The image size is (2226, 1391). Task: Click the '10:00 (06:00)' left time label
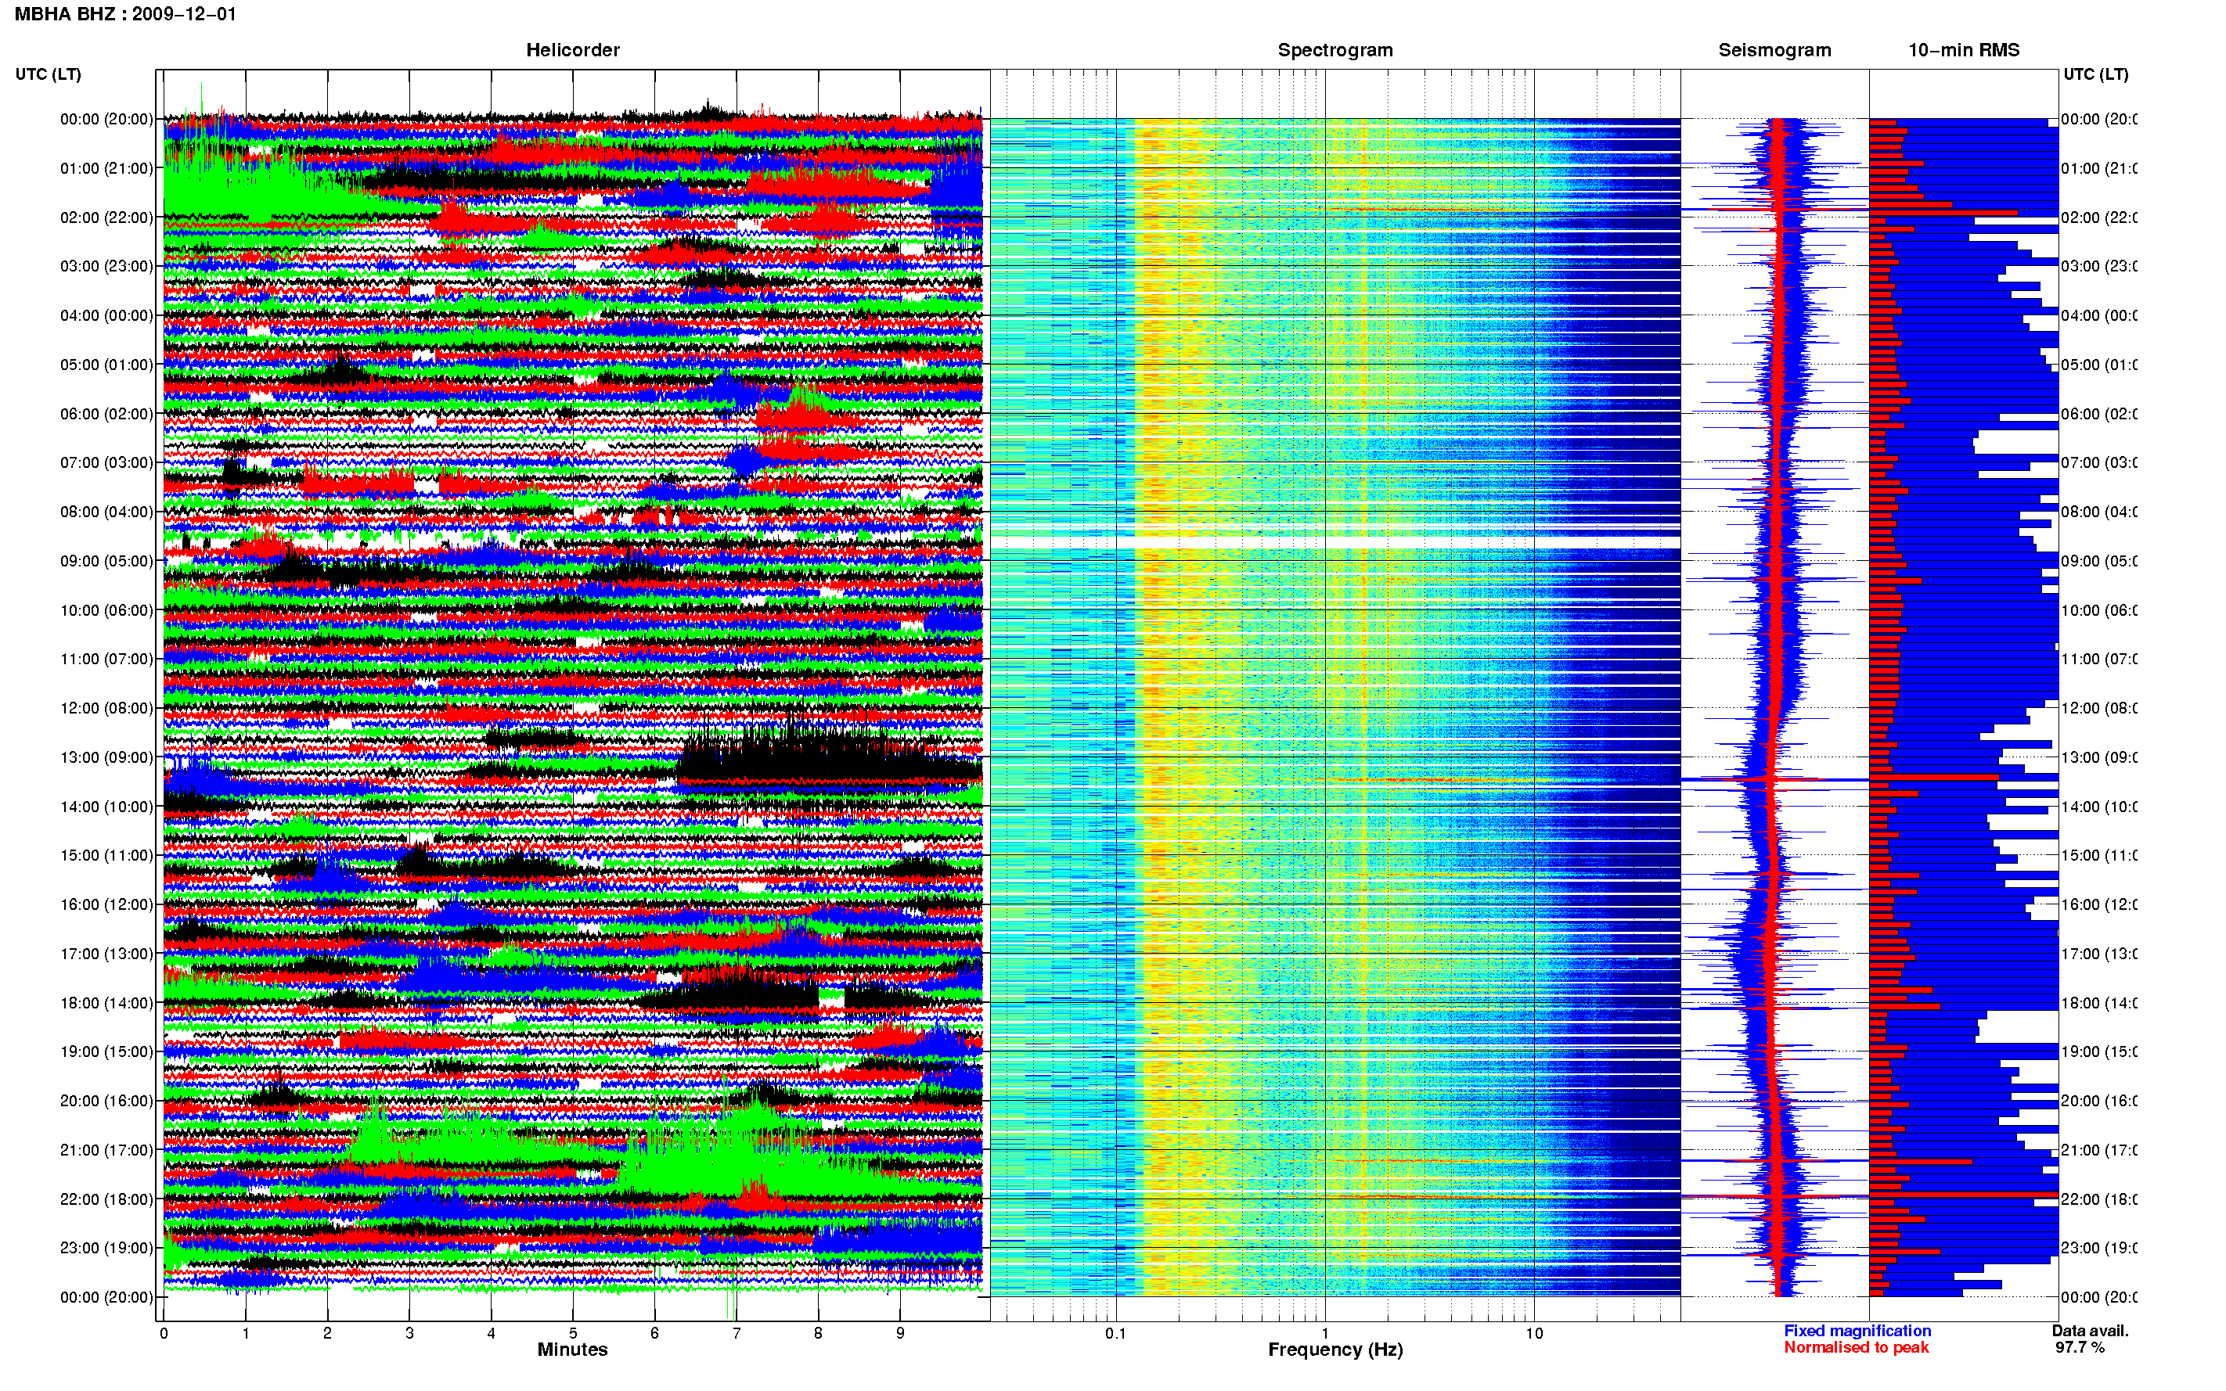point(106,610)
